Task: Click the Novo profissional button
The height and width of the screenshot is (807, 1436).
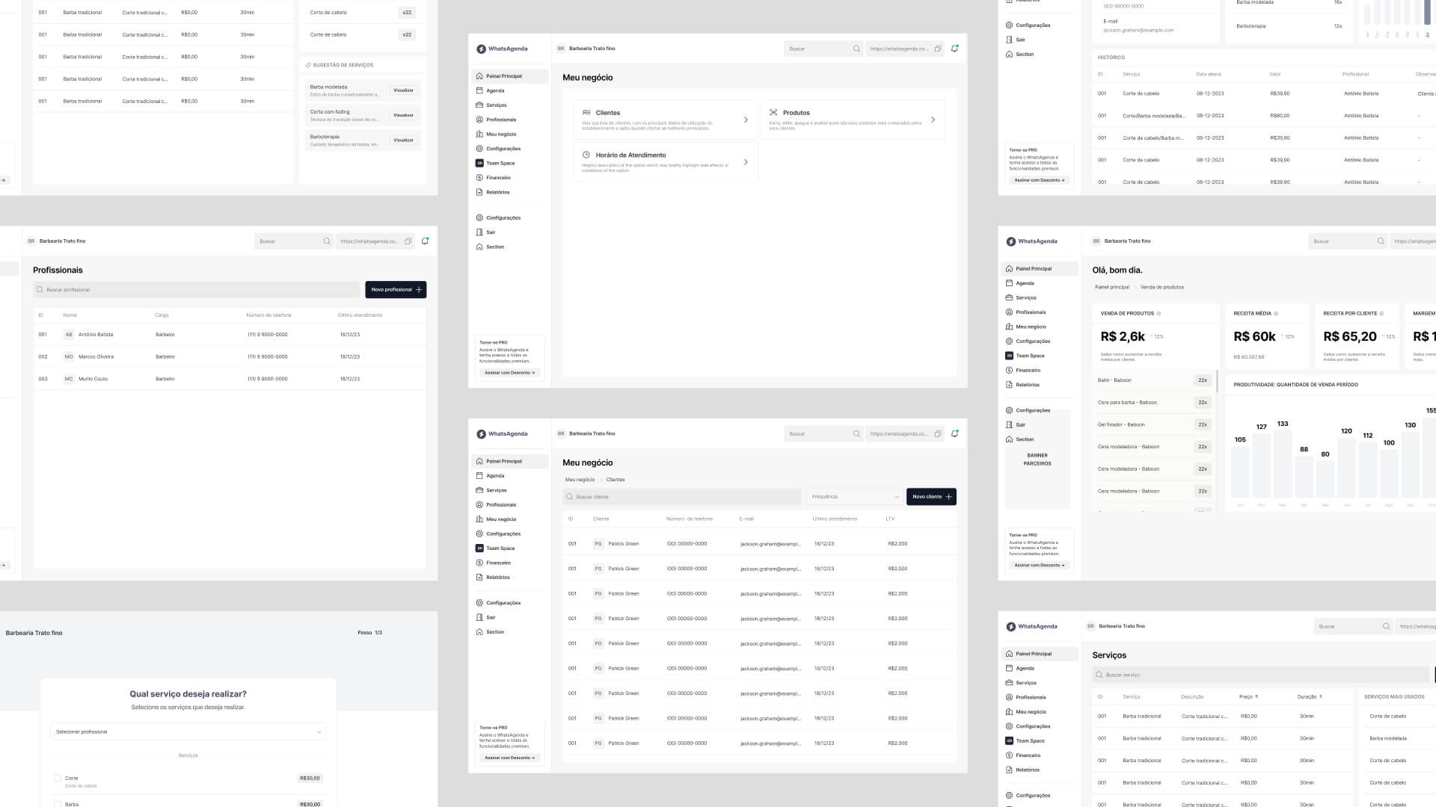Action: tap(396, 290)
